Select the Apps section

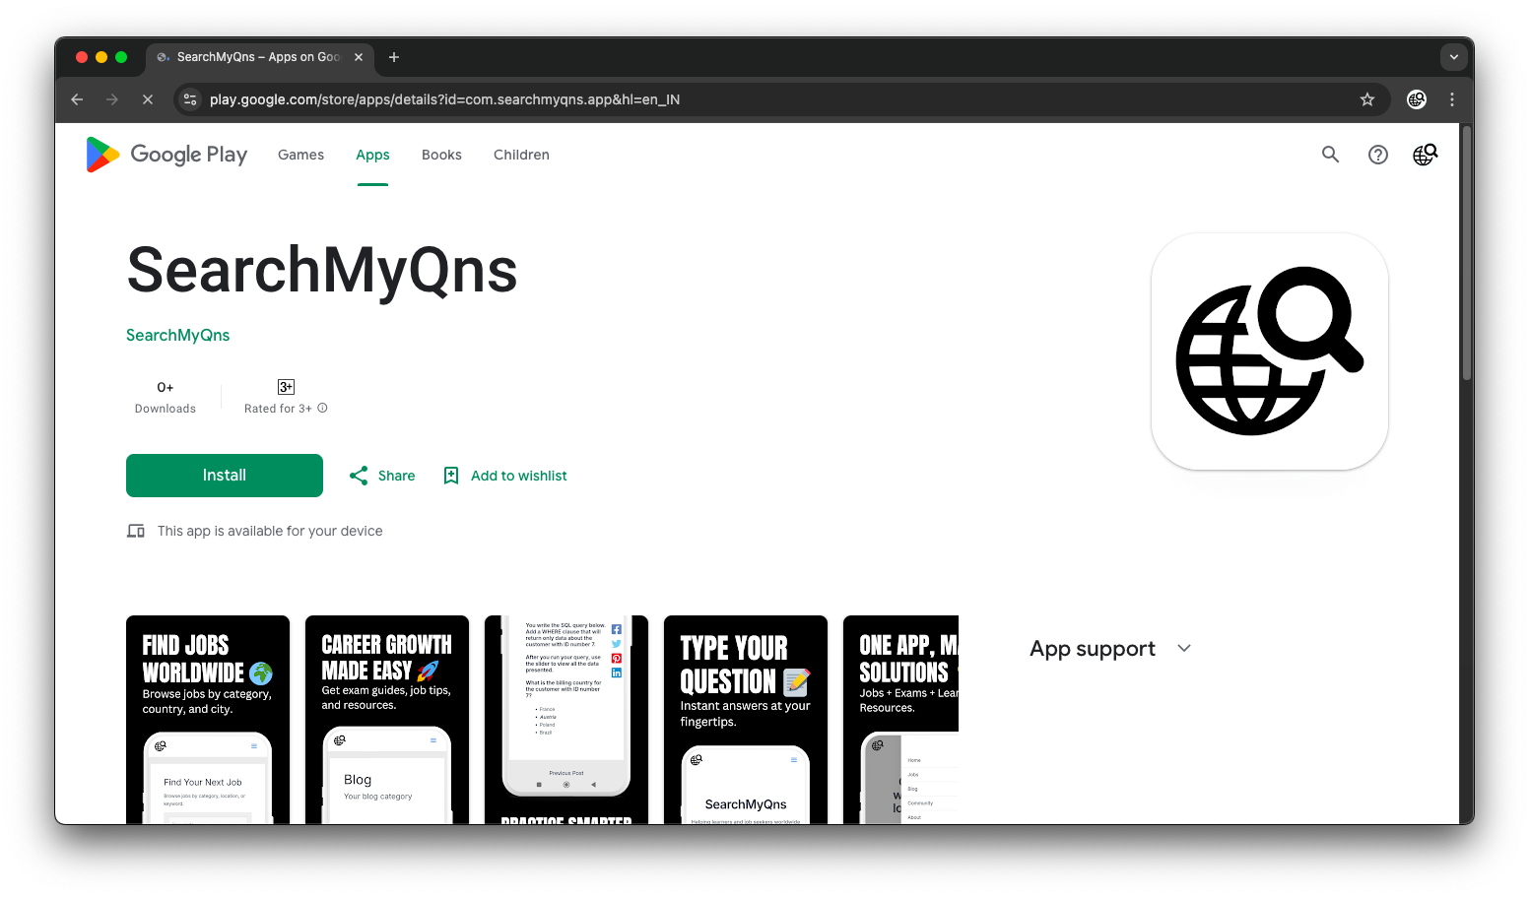click(x=372, y=155)
